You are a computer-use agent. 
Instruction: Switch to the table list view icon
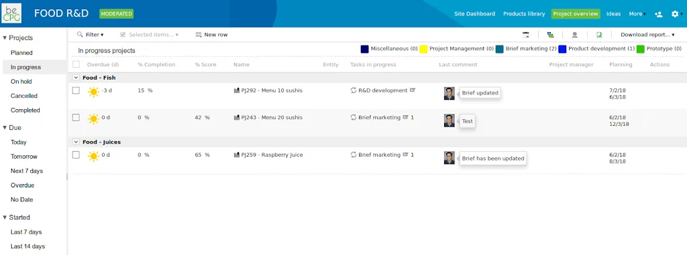[x=526, y=35]
